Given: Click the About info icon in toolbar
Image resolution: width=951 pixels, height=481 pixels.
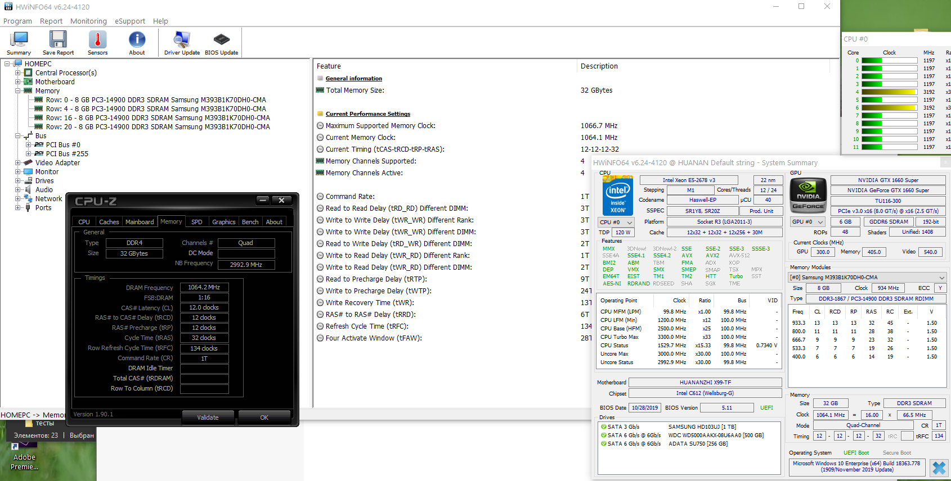Looking at the screenshot, I should (137, 43).
